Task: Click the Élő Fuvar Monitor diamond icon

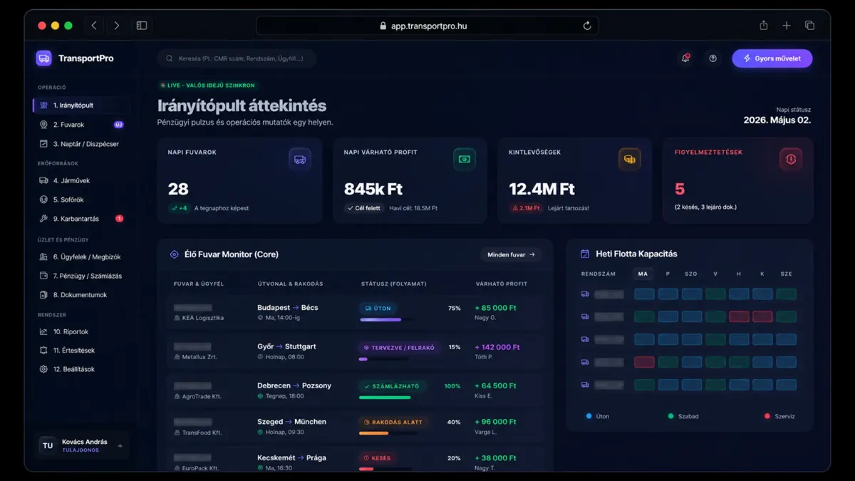Action: tap(174, 254)
